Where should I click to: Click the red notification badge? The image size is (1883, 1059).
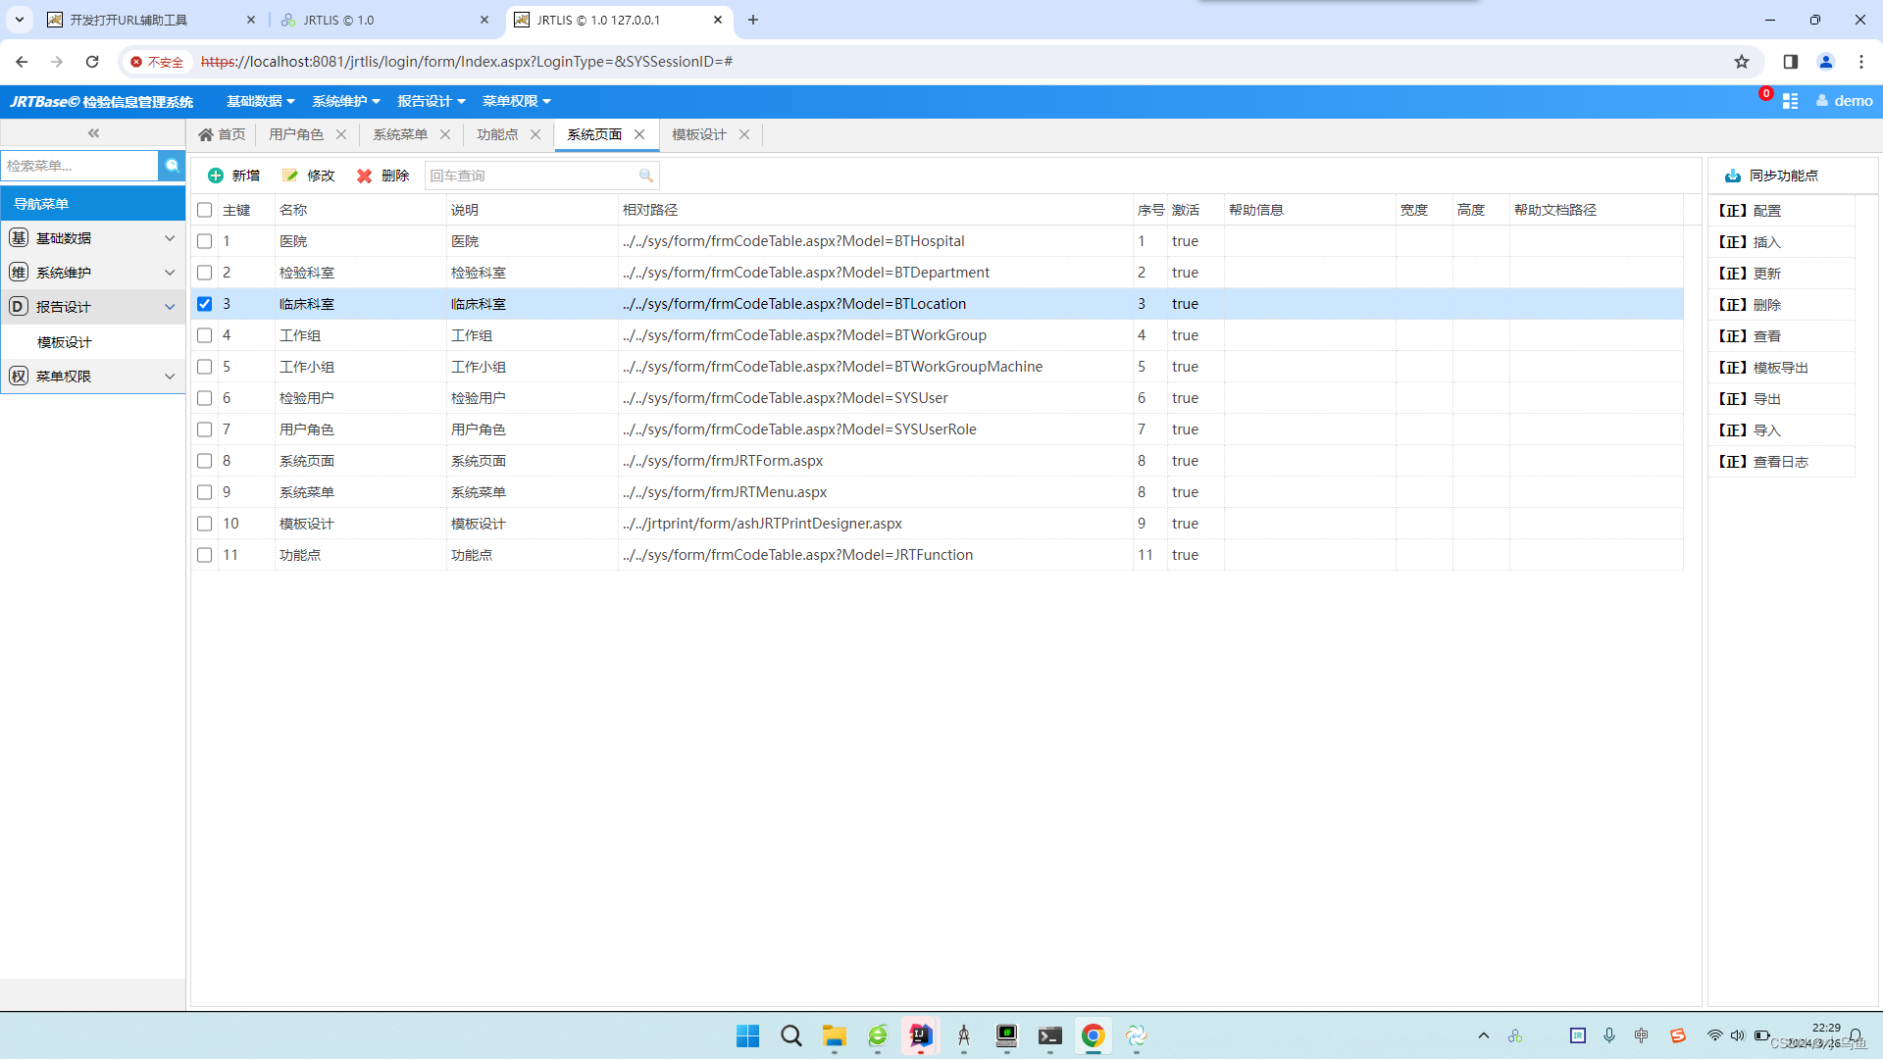(1765, 94)
